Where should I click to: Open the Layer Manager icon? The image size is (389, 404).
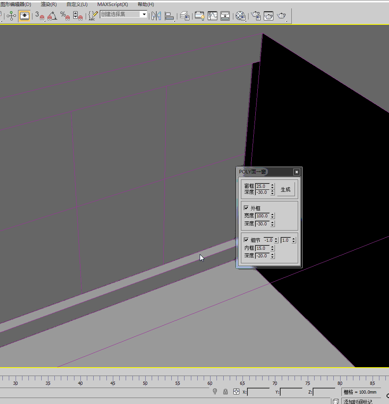184,16
